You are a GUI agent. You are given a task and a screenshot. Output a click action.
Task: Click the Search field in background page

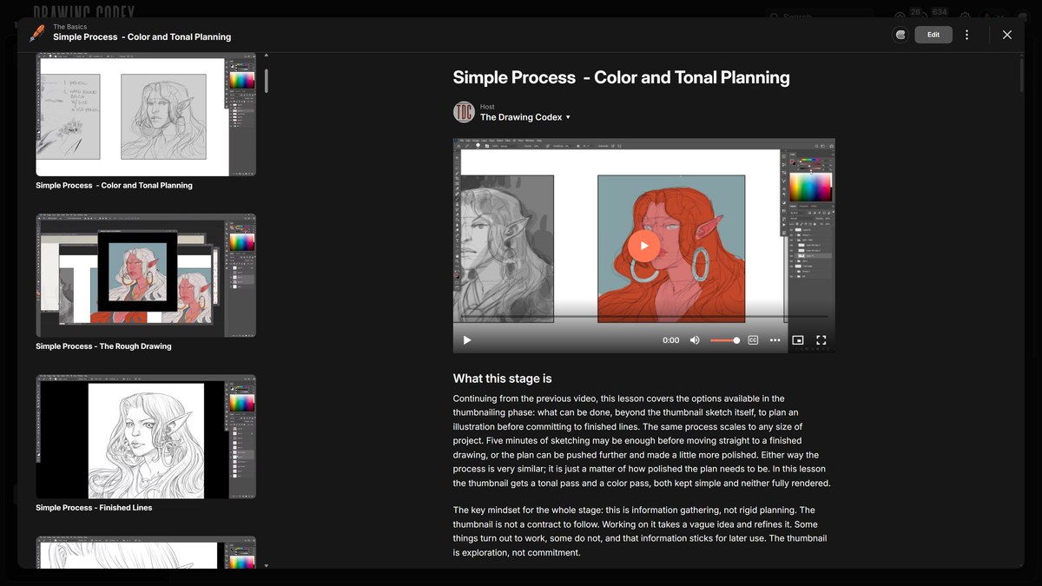pyautogui.click(x=821, y=16)
